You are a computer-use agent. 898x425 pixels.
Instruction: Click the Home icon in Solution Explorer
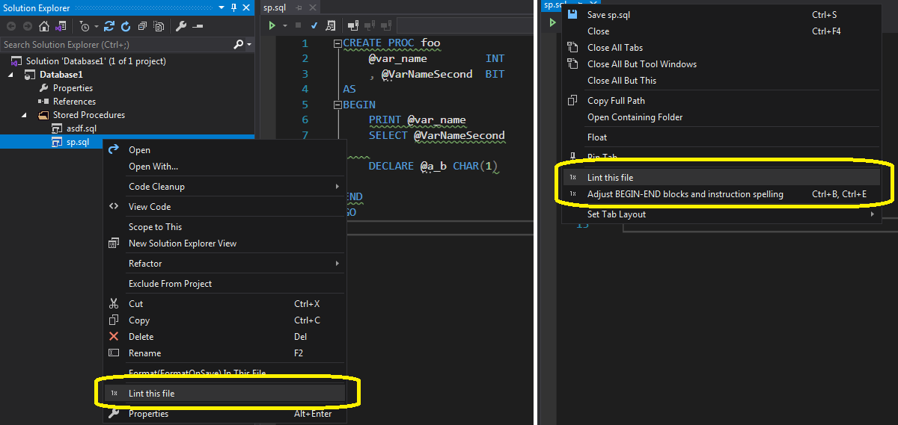pos(44,26)
